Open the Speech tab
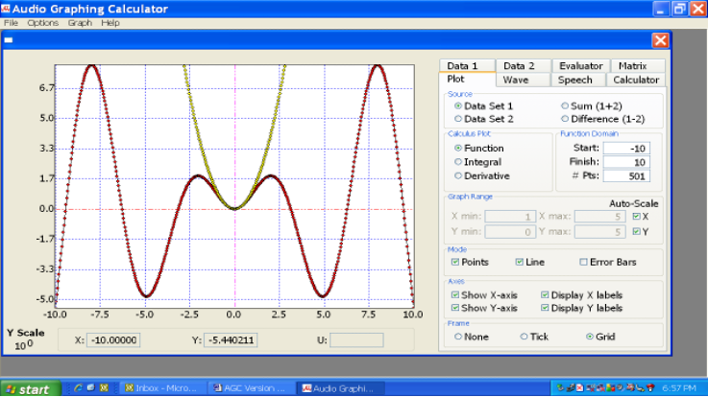Image resolution: width=708 pixels, height=397 pixels. pos(578,80)
